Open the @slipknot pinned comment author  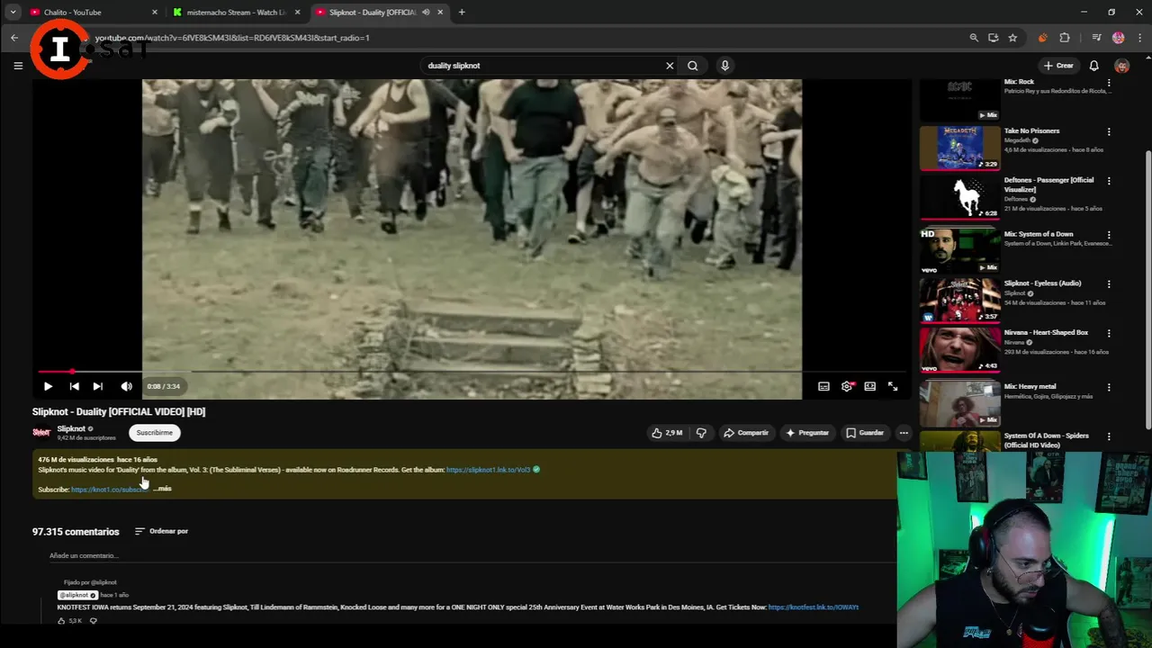(77, 595)
